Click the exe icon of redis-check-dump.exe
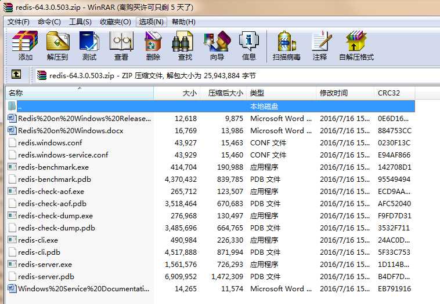 tap(12, 215)
